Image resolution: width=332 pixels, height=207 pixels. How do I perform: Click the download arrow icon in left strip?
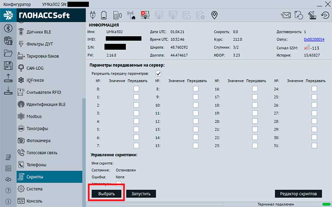coord(8,90)
